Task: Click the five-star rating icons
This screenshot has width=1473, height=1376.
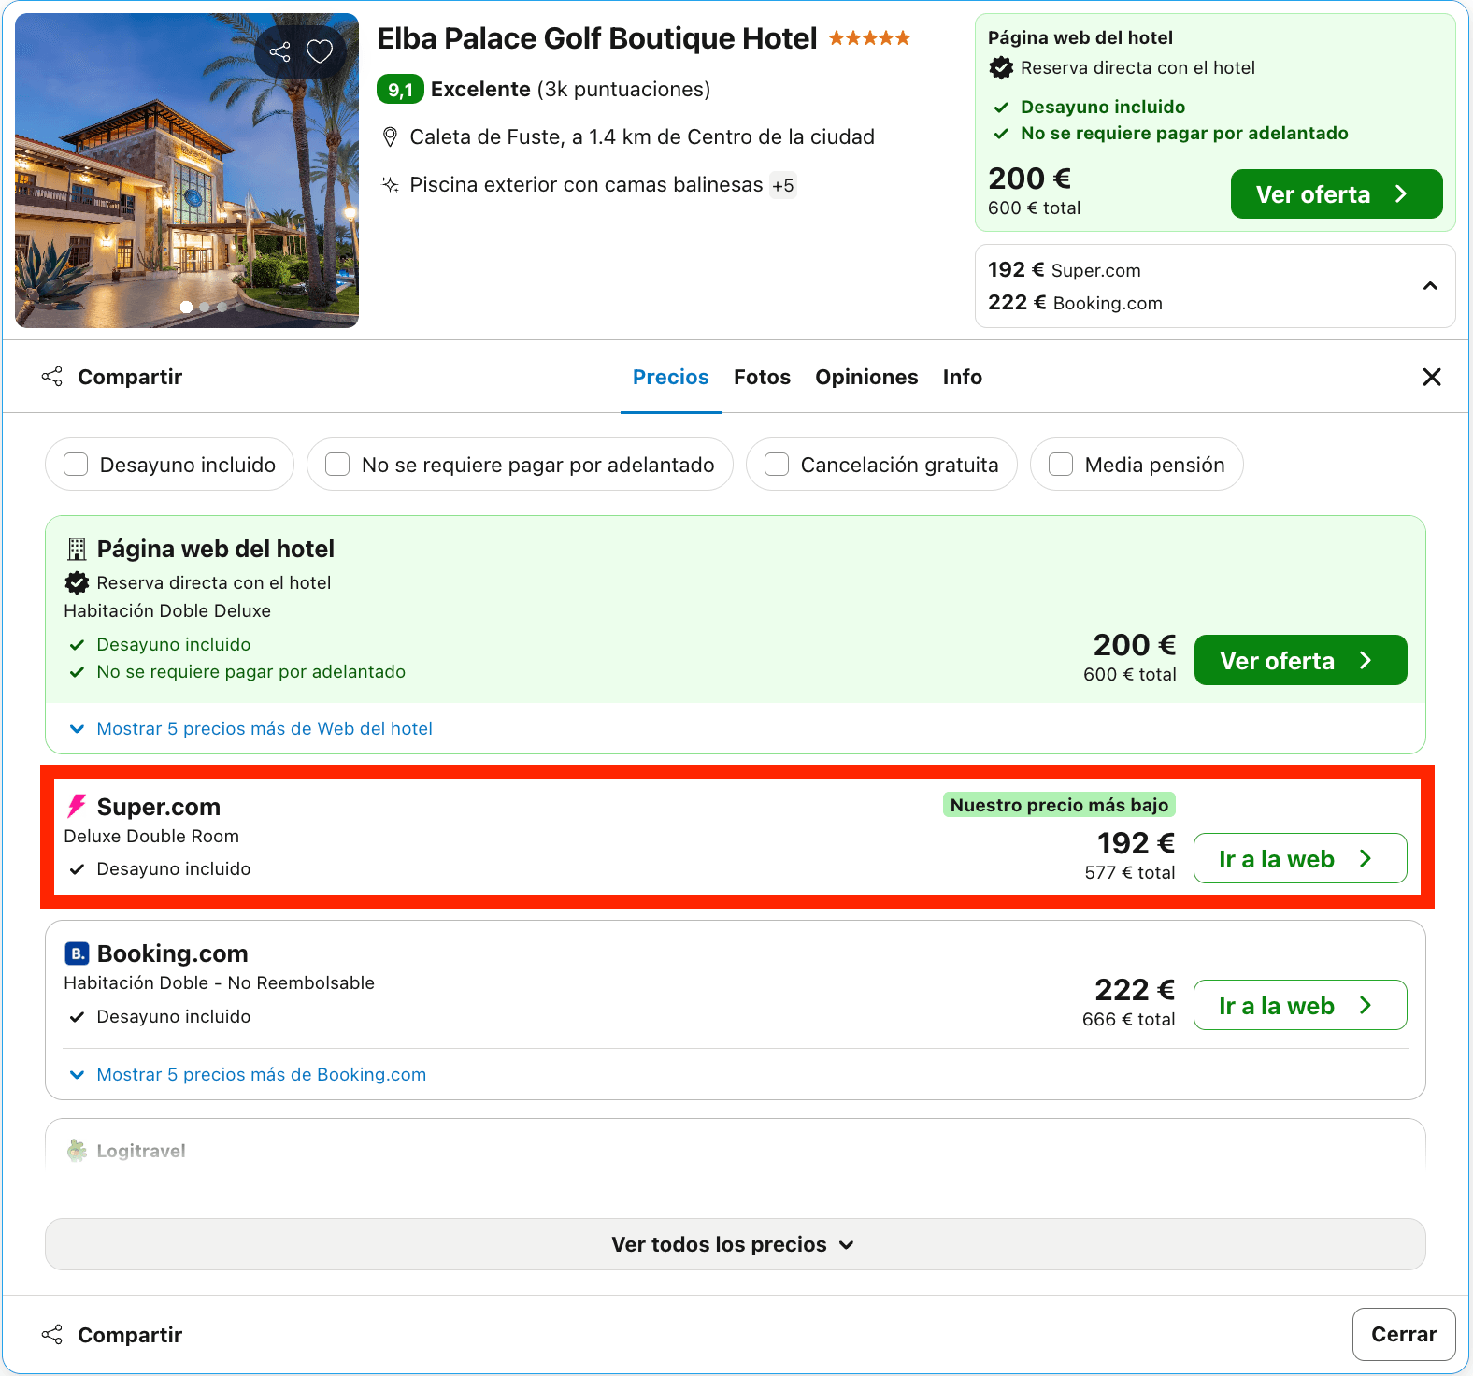Action: (869, 38)
